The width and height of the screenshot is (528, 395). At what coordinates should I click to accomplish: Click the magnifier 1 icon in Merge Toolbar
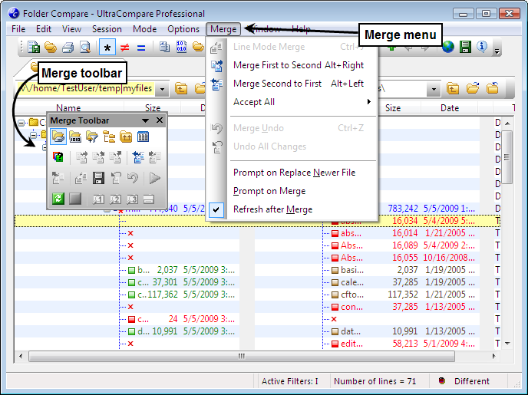point(98,199)
